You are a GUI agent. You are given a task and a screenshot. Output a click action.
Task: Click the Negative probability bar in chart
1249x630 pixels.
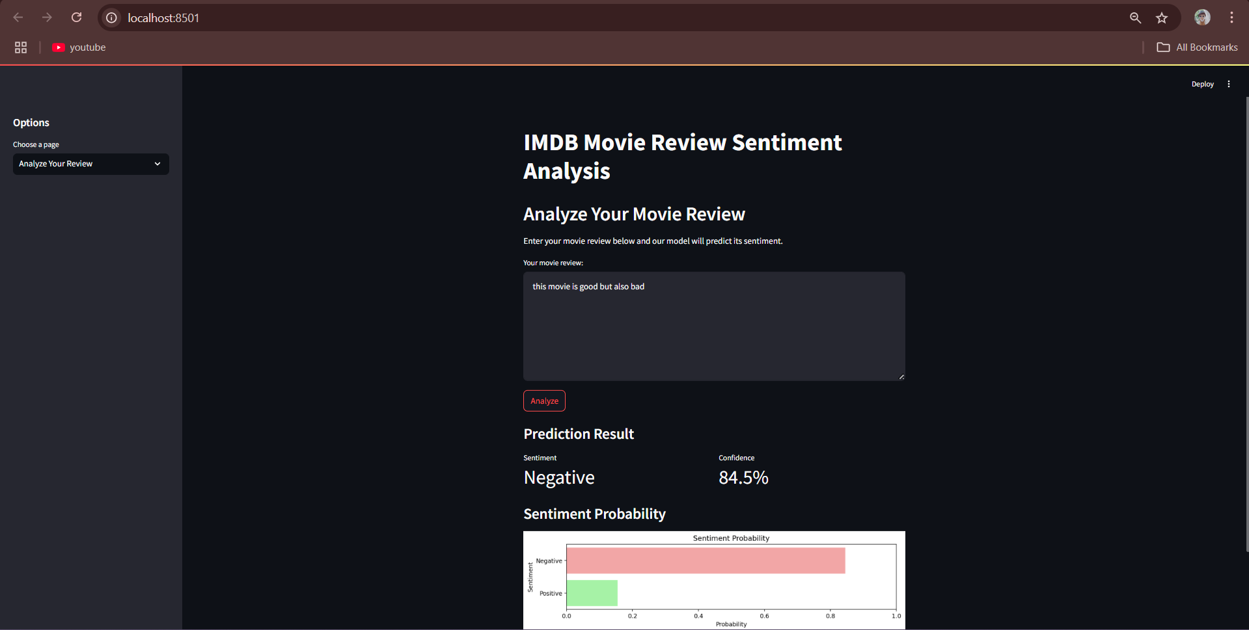[x=706, y=560]
